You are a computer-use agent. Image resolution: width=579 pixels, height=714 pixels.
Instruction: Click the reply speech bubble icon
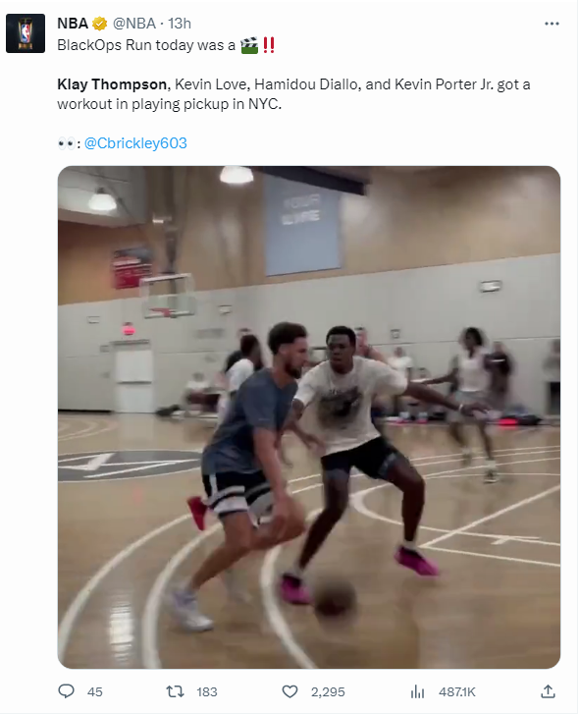tap(67, 691)
